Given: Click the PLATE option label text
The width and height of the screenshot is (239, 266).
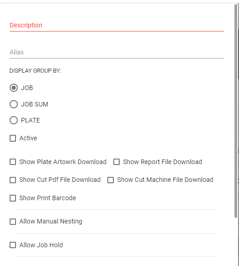Looking at the screenshot, I should 31,120.
